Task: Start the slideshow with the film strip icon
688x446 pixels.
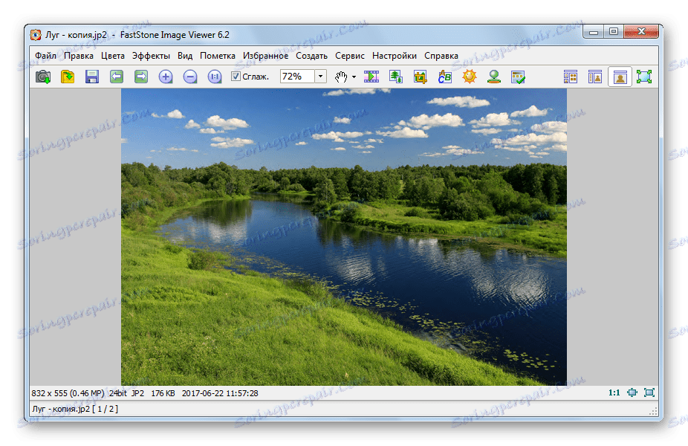Action: tap(371, 77)
